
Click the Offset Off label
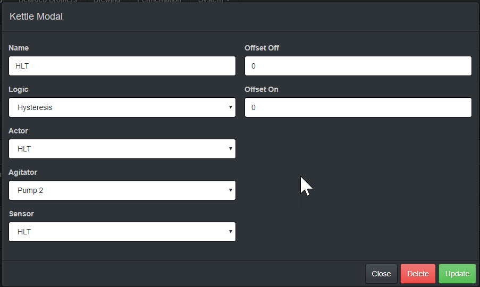coord(262,48)
